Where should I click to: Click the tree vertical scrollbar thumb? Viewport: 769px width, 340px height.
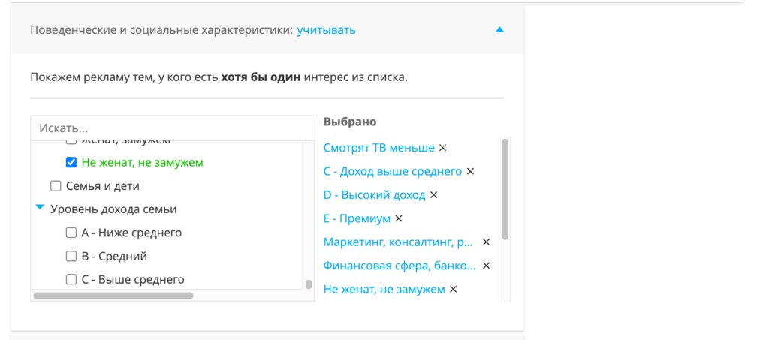tap(309, 284)
